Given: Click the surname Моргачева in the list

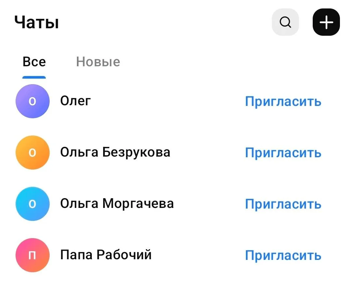Looking at the screenshot, I should tap(138, 204).
